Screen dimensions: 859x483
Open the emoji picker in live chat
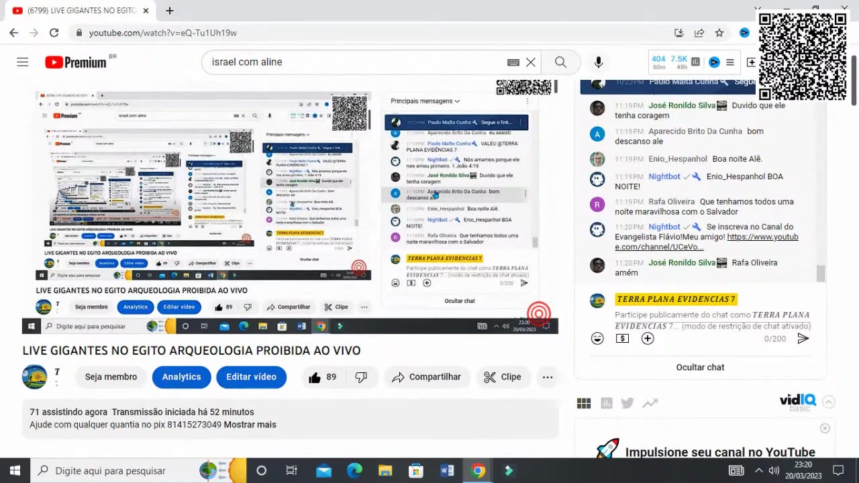(x=597, y=339)
